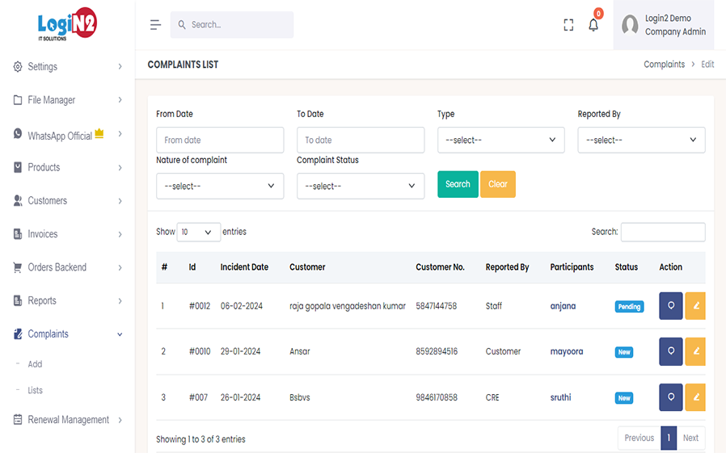The width and height of the screenshot is (726, 453).
Task: Click the view icon for complaint #007
Action: (x=670, y=397)
